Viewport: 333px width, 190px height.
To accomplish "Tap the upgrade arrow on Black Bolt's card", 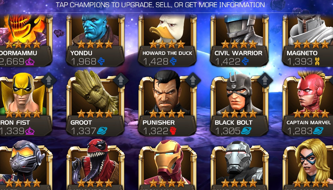I will 265,80.
